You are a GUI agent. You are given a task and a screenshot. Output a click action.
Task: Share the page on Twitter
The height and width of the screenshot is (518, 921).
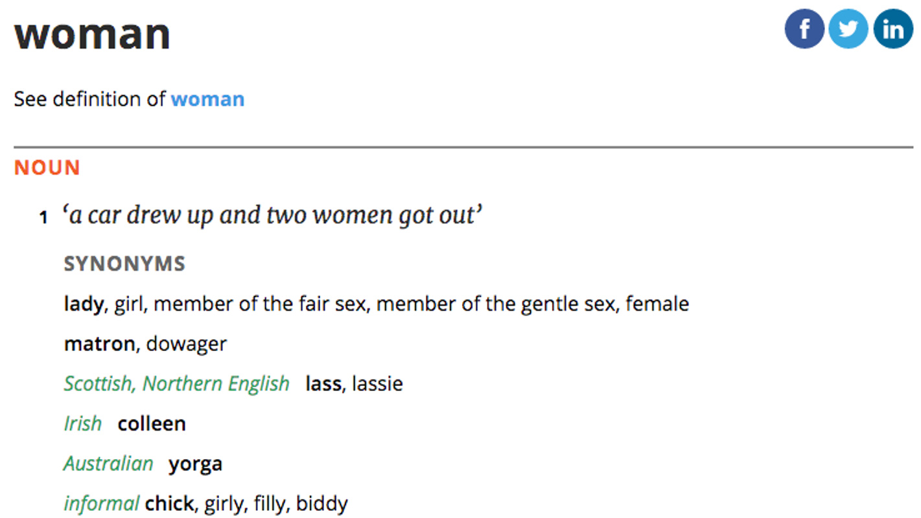coord(848,28)
